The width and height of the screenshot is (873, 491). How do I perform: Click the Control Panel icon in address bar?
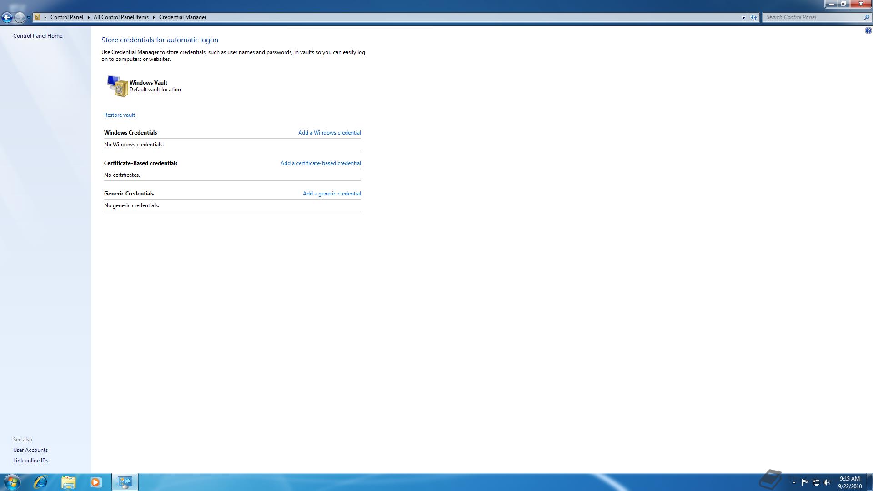[37, 17]
